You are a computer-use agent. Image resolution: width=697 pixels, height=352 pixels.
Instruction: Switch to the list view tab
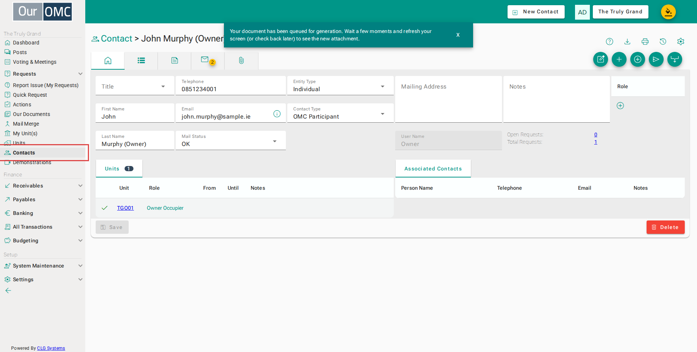pos(141,60)
